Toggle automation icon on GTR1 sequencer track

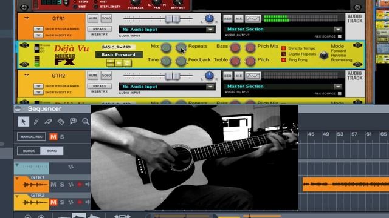click(x=71, y=184)
